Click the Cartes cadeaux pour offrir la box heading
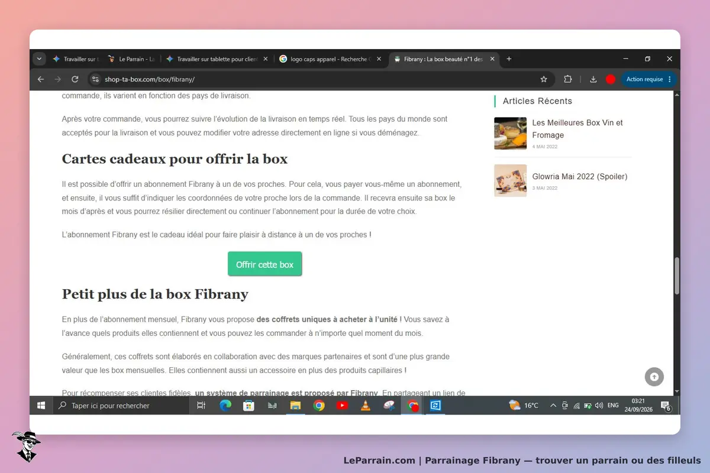 click(175, 159)
